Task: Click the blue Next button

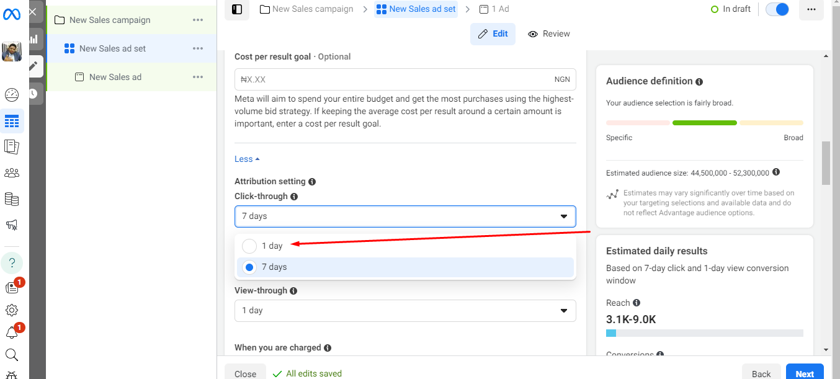Action: [804, 373]
